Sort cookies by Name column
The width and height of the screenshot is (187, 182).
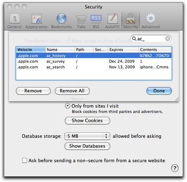click(60, 50)
